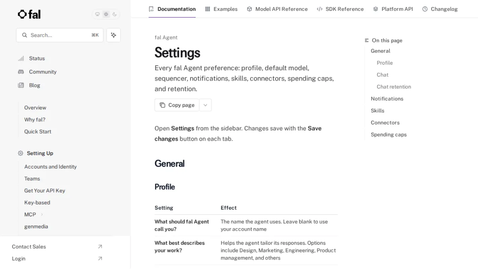Open the genmedia page
The width and height of the screenshot is (478, 269).
coord(36,226)
